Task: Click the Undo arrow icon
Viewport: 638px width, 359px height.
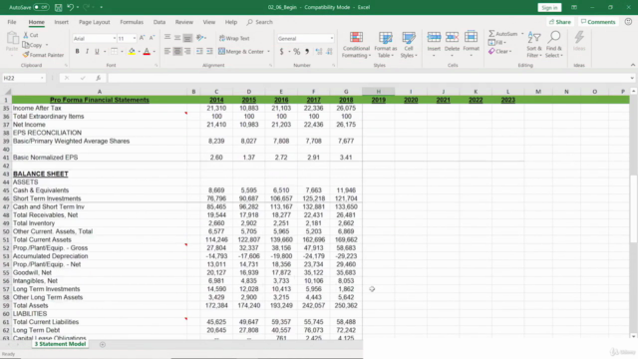Action: pyautogui.click(x=70, y=7)
